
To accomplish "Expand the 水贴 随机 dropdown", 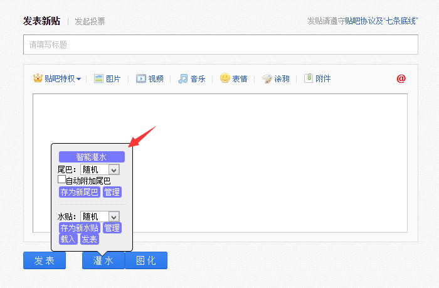I will pos(114,216).
